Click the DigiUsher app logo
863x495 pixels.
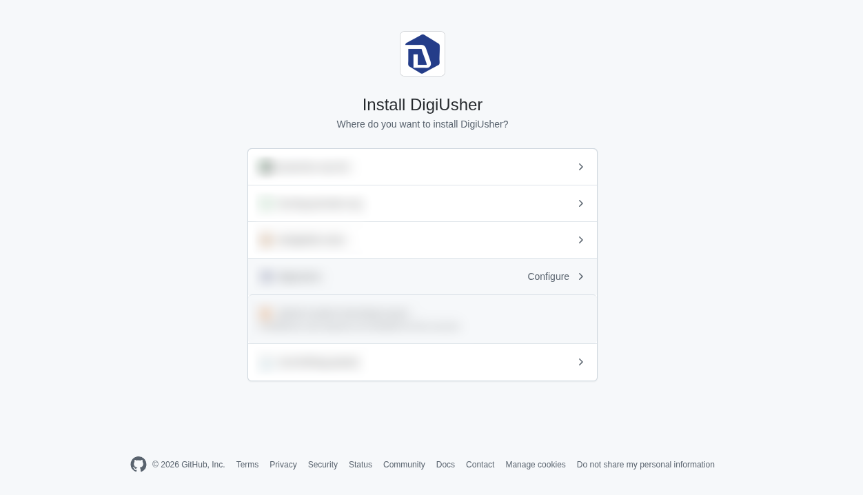(423, 54)
